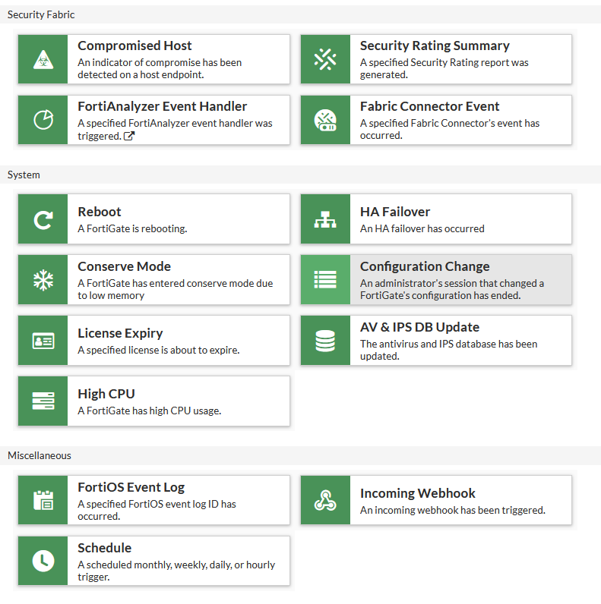Select the Configuration Change title
Viewport: 601px width, 604px height.
[425, 266]
